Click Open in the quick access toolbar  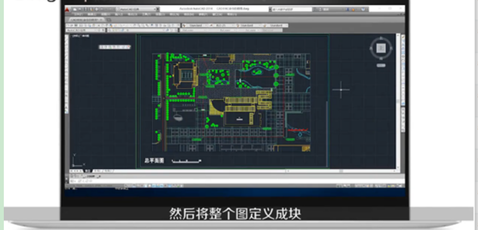(x=80, y=9)
